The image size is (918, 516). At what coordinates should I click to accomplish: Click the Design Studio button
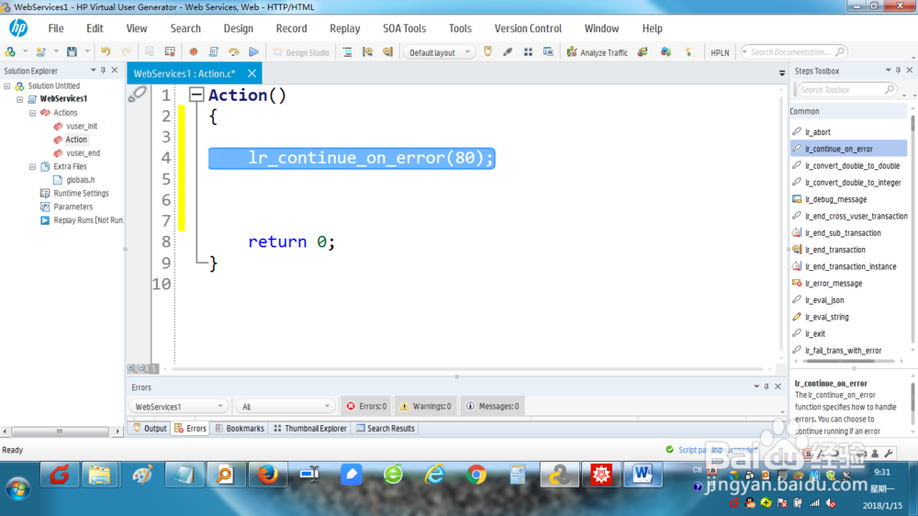coord(301,52)
